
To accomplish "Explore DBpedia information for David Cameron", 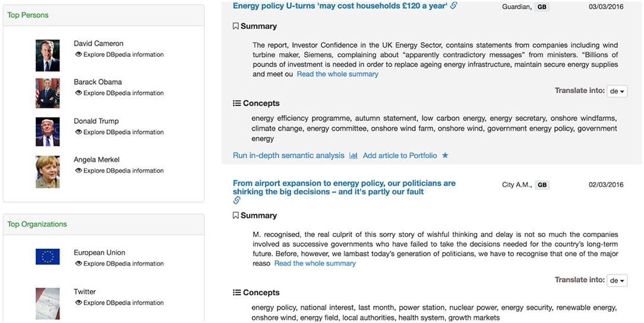I will tap(124, 55).
